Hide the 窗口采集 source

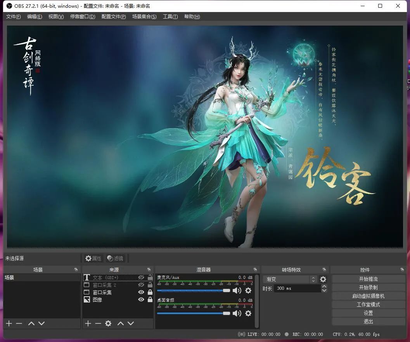141,292
